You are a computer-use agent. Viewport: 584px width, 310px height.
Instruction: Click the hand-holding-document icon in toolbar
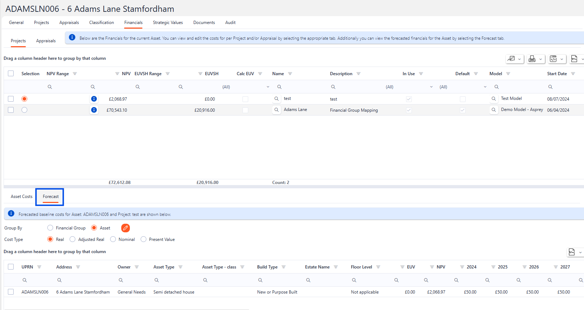[511, 59]
